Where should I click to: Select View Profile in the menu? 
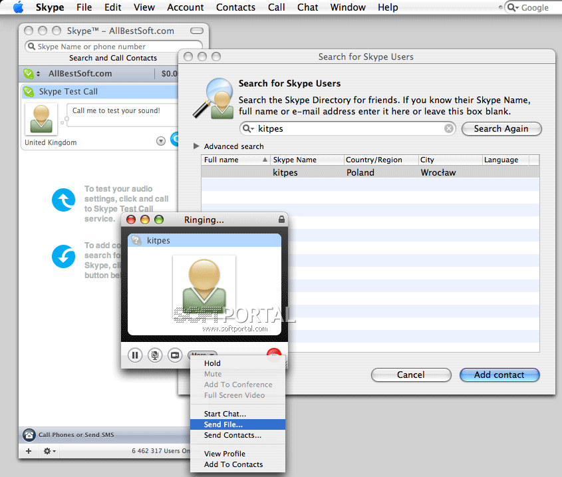237,454
